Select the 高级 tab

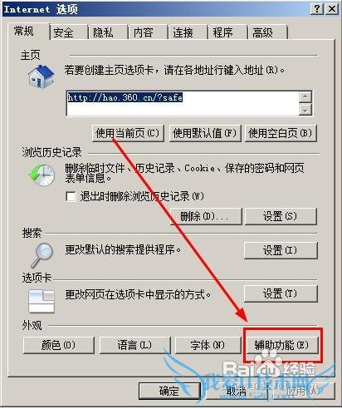262,32
